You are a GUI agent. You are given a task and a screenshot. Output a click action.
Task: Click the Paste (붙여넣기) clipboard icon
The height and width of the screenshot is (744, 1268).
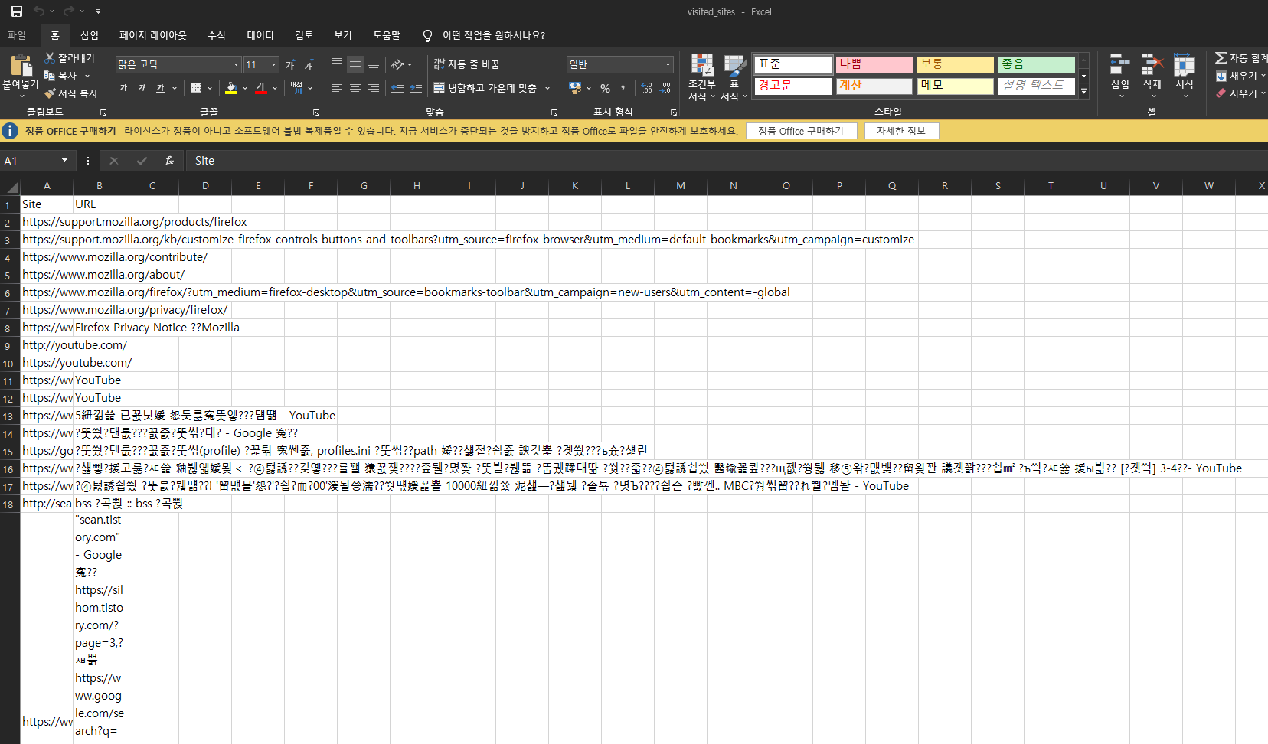21,67
